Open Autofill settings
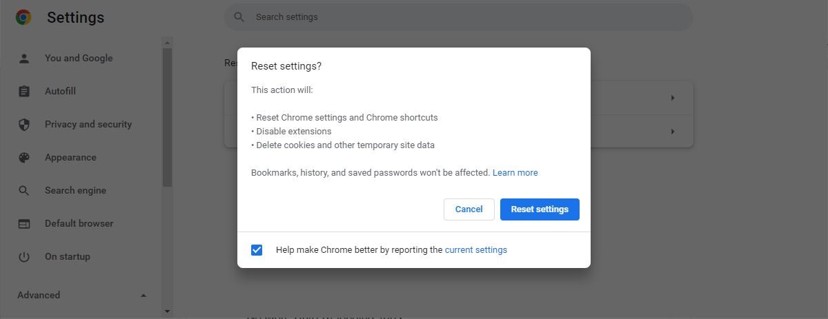The height and width of the screenshot is (319, 828). (60, 92)
